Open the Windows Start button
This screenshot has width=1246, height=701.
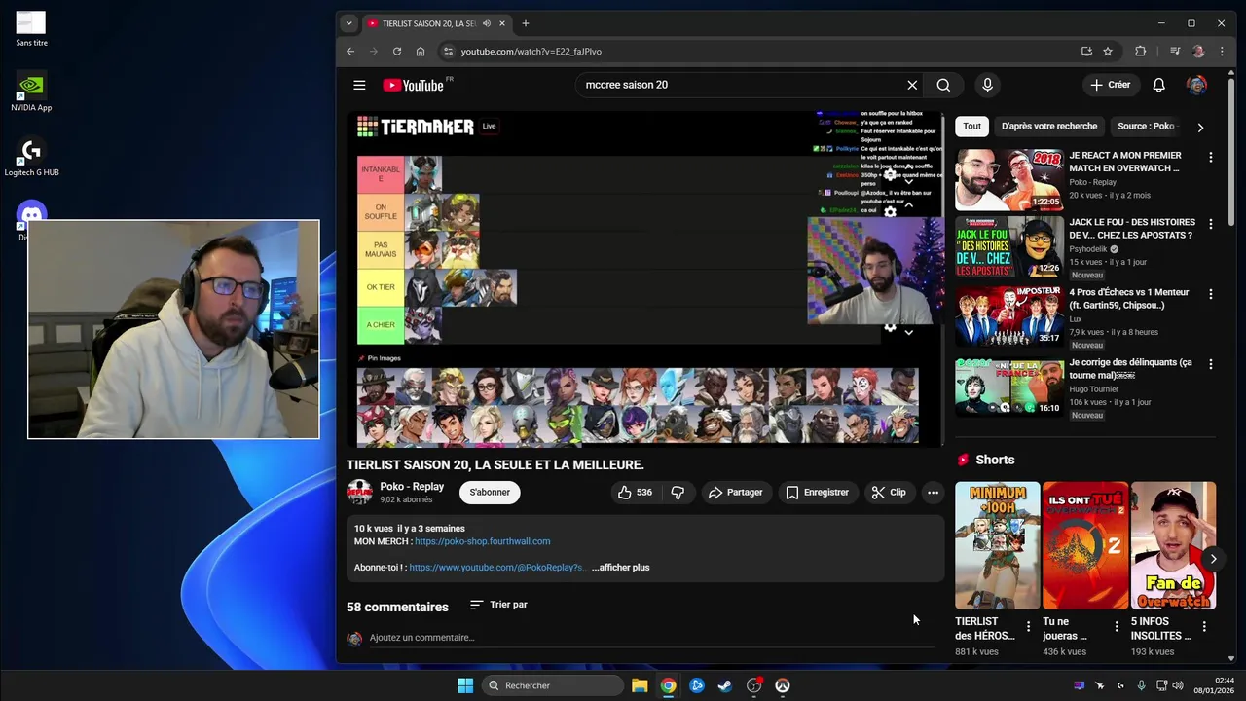465,685
